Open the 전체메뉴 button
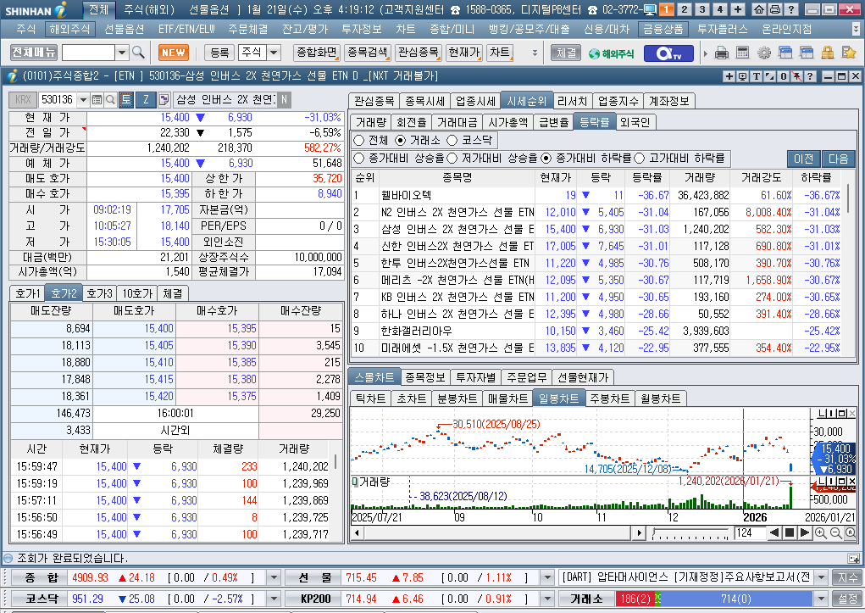The width and height of the screenshot is (865, 613). pyautogui.click(x=34, y=53)
